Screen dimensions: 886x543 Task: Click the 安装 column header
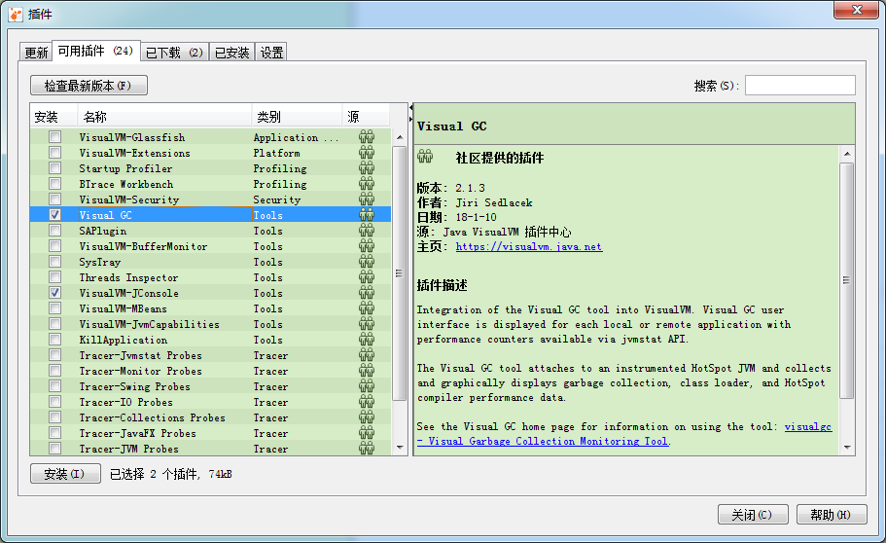[53, 117]
